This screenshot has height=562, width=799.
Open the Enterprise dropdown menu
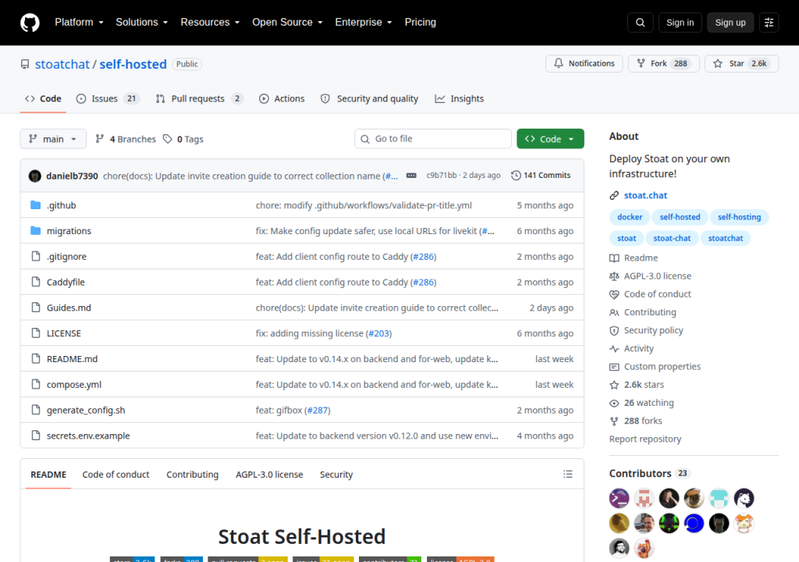364,23
